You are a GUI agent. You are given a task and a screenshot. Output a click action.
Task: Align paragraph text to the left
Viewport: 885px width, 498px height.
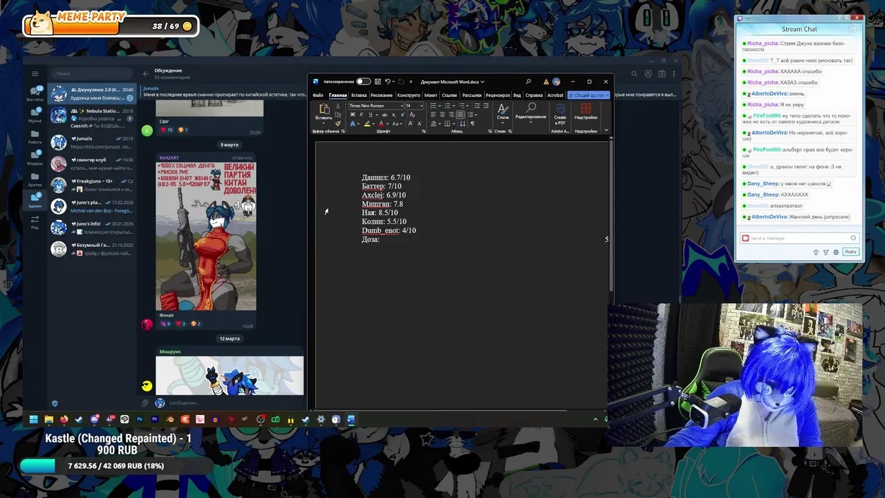[434, 115]
